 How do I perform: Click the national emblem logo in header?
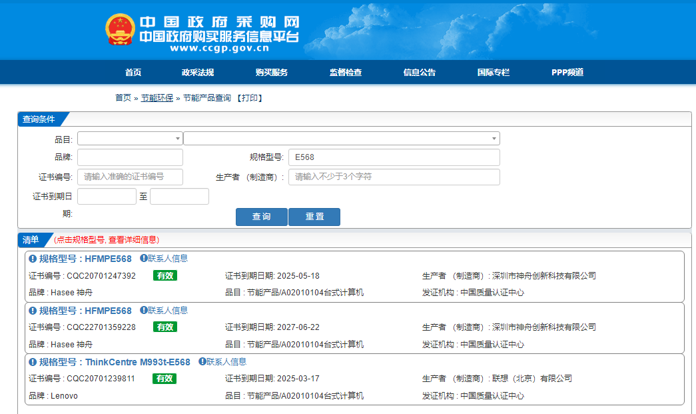(x=120, y=29)
